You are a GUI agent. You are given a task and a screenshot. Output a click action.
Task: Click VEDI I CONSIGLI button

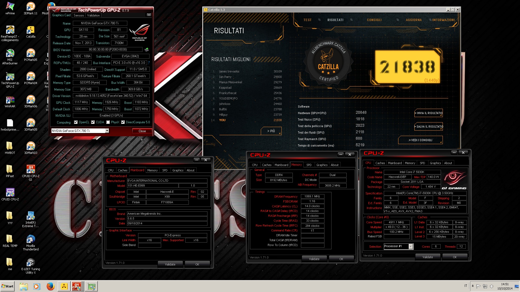coord(420,140)
